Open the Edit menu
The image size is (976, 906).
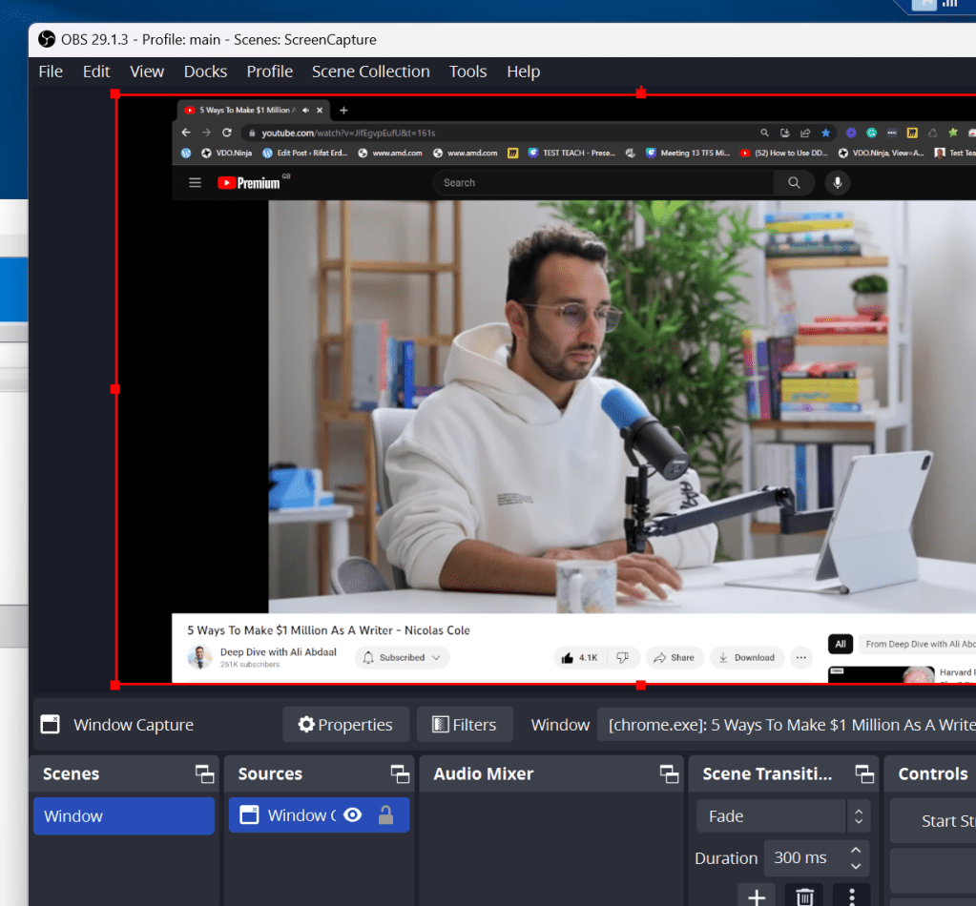tap(95, 72)
